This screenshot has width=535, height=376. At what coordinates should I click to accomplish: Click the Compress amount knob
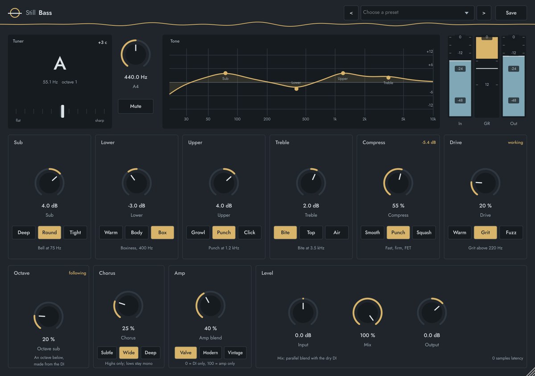(x=398, y=183)
